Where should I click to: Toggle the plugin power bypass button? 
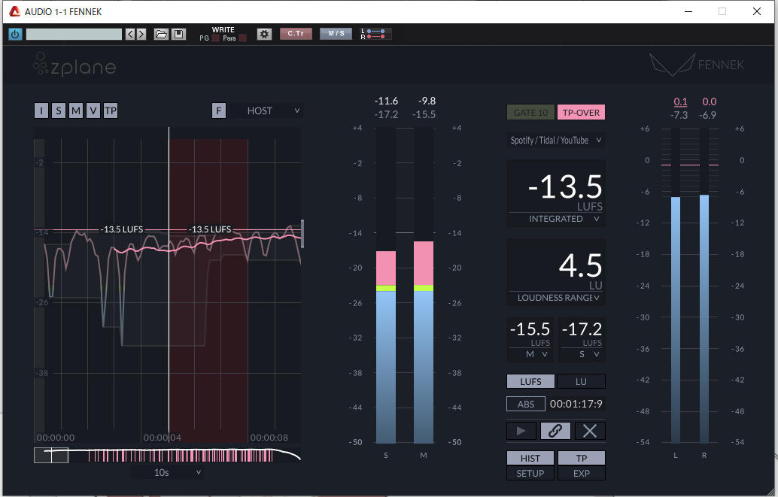click(x=16, y=34)
